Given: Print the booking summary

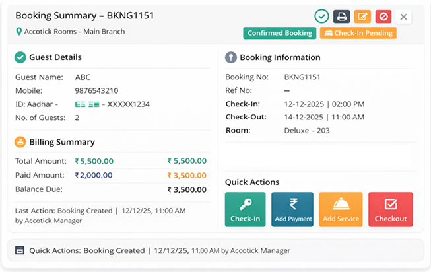Looking at the screenshot, I should [341, 17].
